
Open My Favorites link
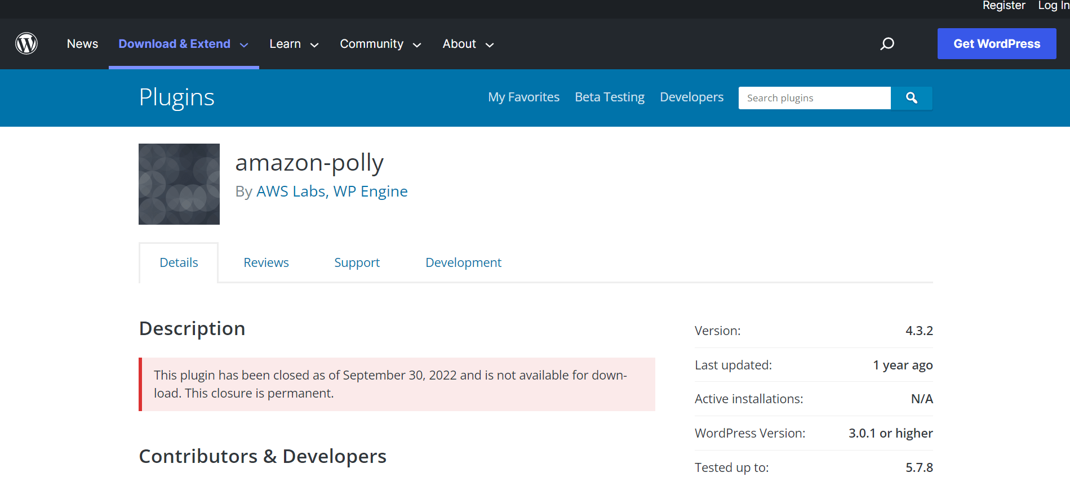pos(523,97)
